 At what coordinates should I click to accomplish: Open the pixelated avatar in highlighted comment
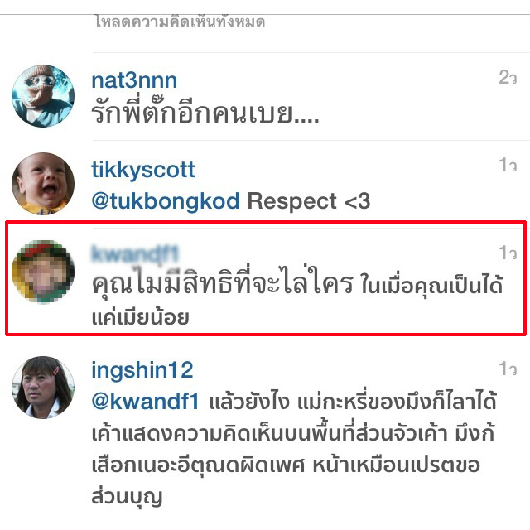(x=43, y=272)
